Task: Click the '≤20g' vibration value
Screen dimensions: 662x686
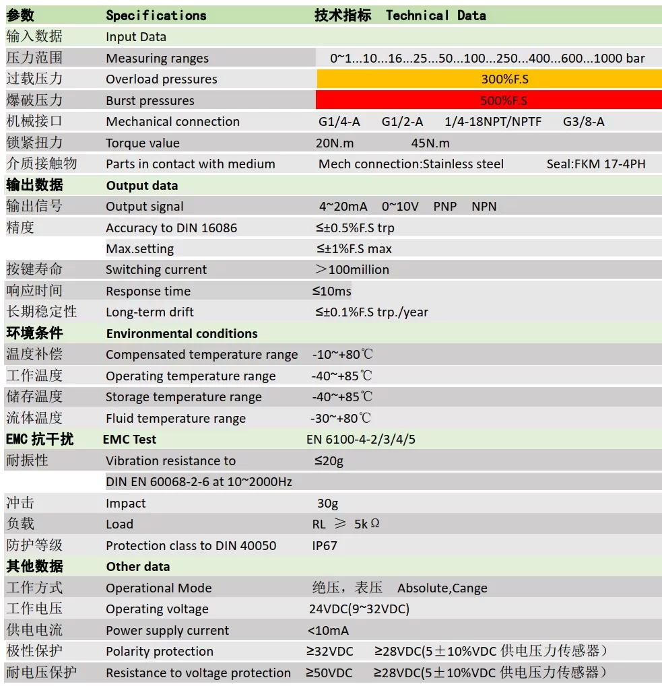Action: [x=329, y=461]
